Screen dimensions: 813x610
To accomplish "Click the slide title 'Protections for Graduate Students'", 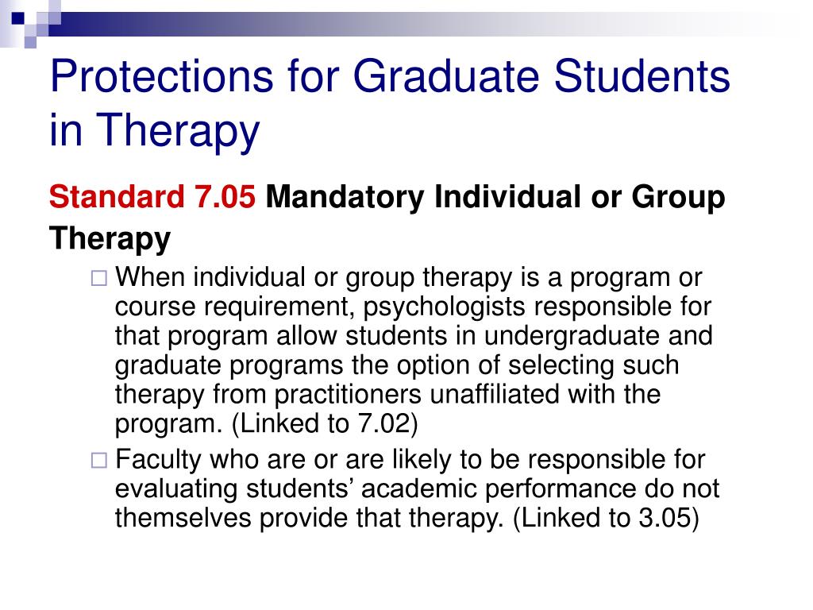I will (390, 77).
